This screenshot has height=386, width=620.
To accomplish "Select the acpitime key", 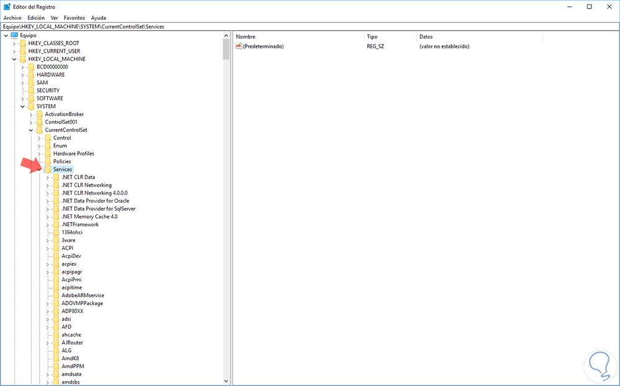I will point(71,287).
